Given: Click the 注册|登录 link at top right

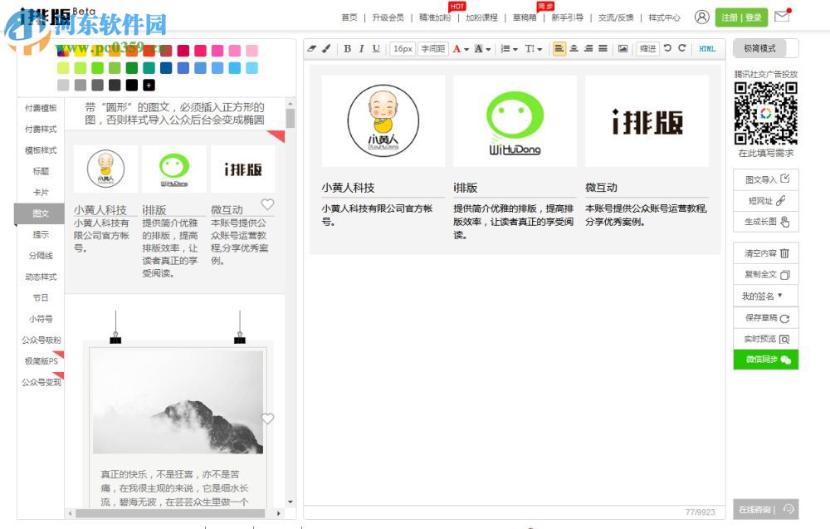Looking at the screenshot, I should tap(741, 17).
